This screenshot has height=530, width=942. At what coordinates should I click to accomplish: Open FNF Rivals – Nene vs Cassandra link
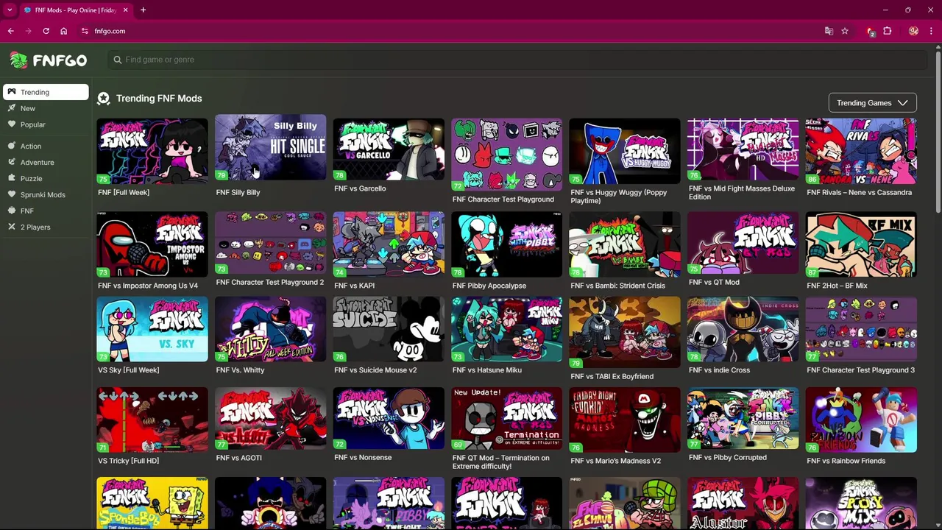[x=859, y=192]
